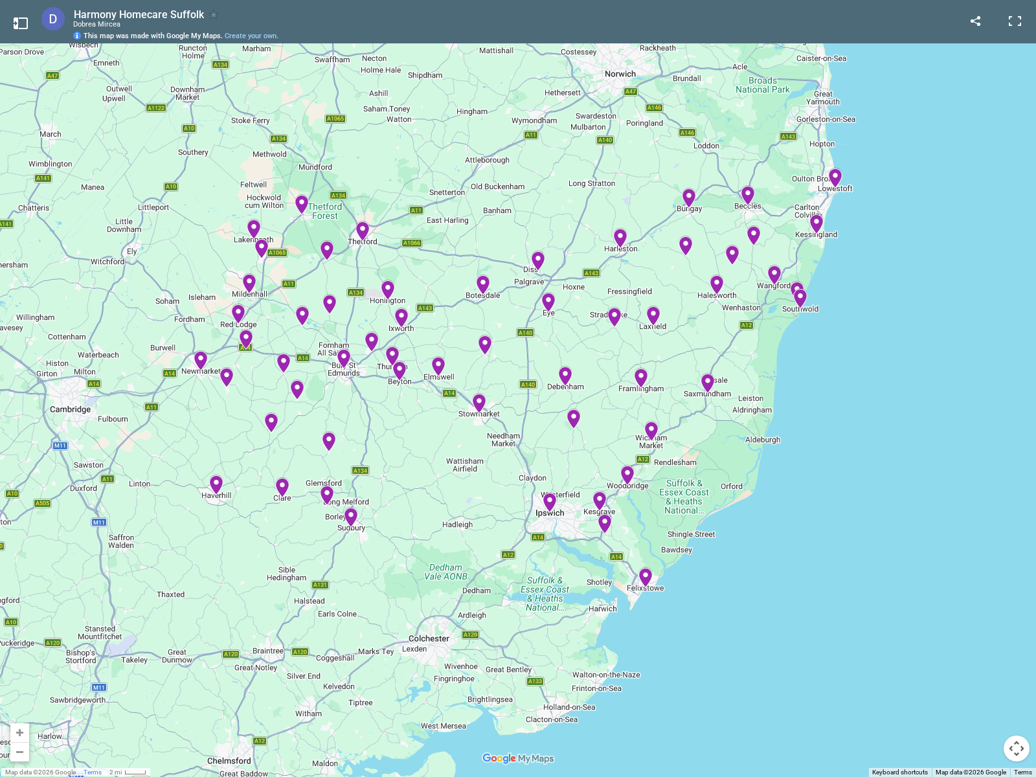Select the Botesdale map pin
Image resolution: width=1036 pixels, height=777 pixels.
tap(483, 284)
